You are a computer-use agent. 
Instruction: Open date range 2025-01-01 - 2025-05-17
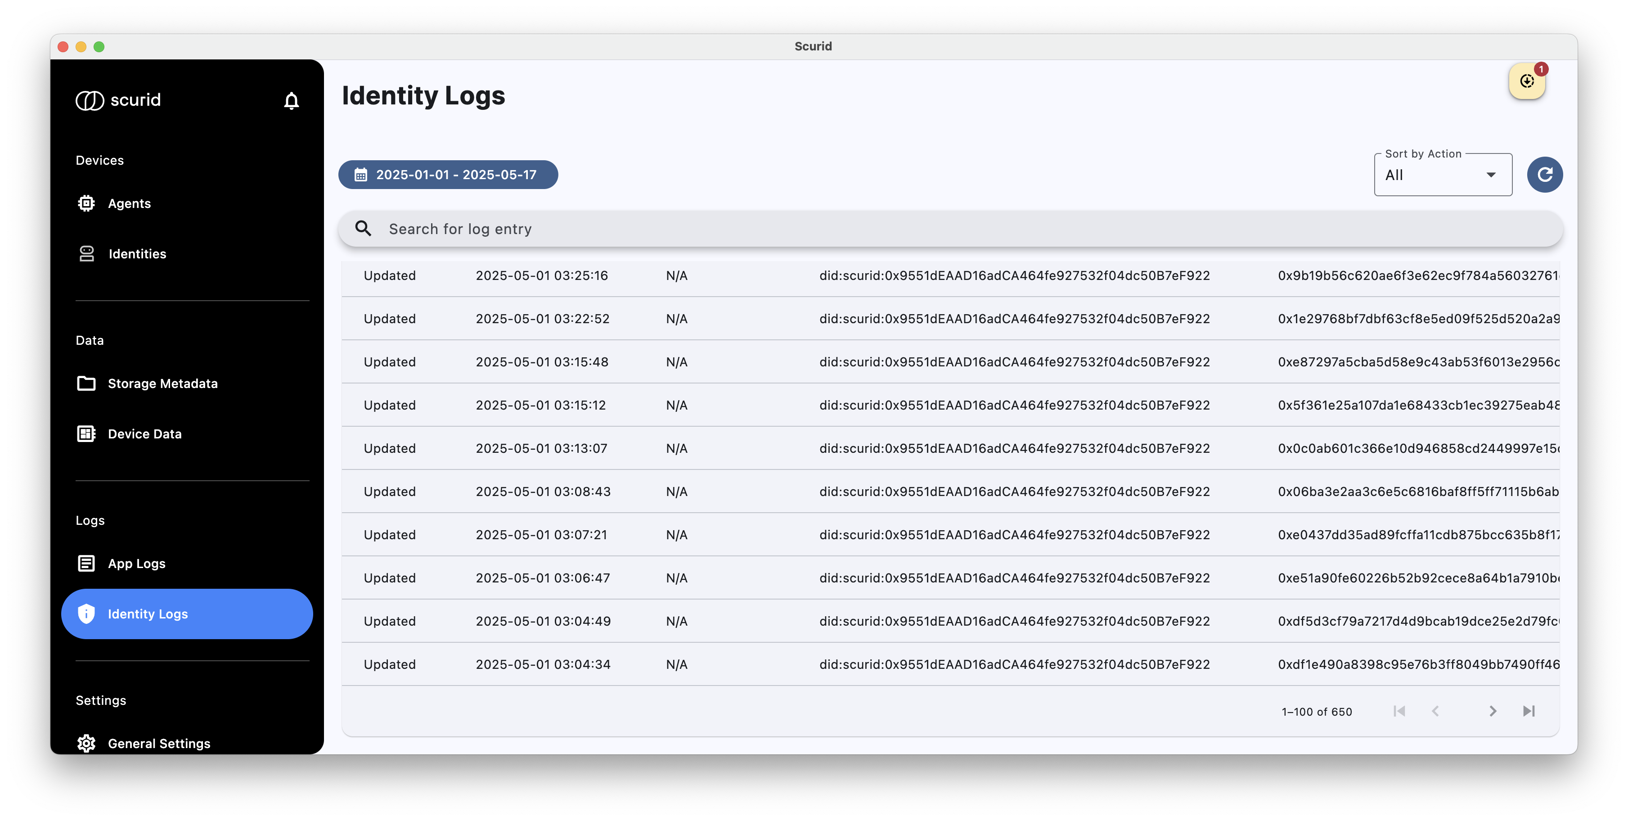click(448, 175)
